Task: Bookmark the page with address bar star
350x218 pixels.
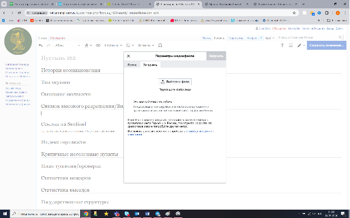Action: 294,13
